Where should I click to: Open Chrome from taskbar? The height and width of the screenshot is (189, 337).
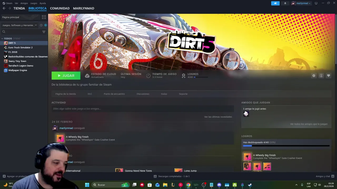[188, 185]
